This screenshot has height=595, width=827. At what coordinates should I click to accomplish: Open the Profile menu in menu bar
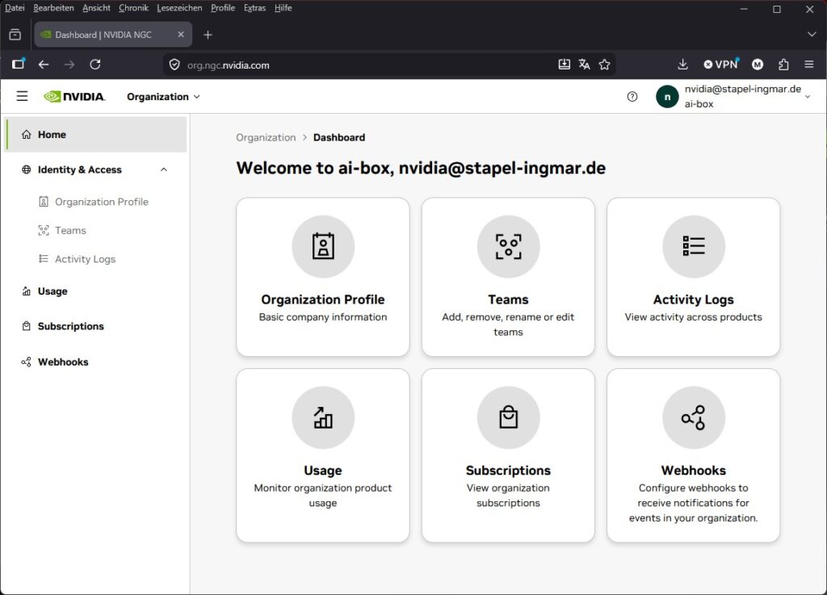223,8
